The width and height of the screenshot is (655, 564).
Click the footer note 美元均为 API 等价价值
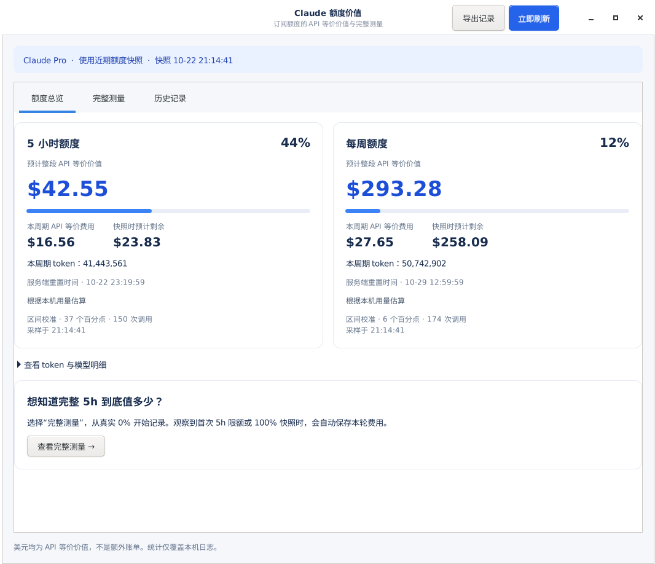click(116, 547)
